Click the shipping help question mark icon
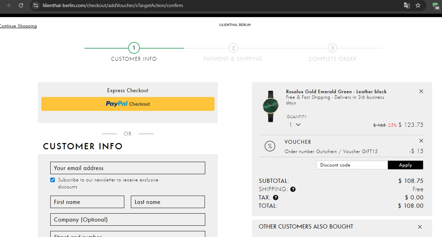This screenshot has height=237, width=442. pos(293,189)
